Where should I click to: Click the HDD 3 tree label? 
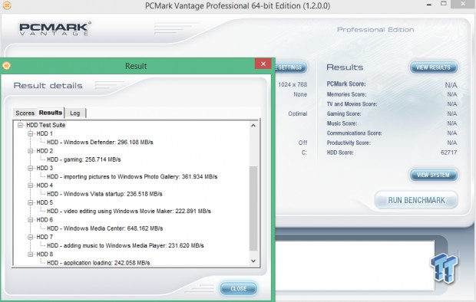pos(45,168)
